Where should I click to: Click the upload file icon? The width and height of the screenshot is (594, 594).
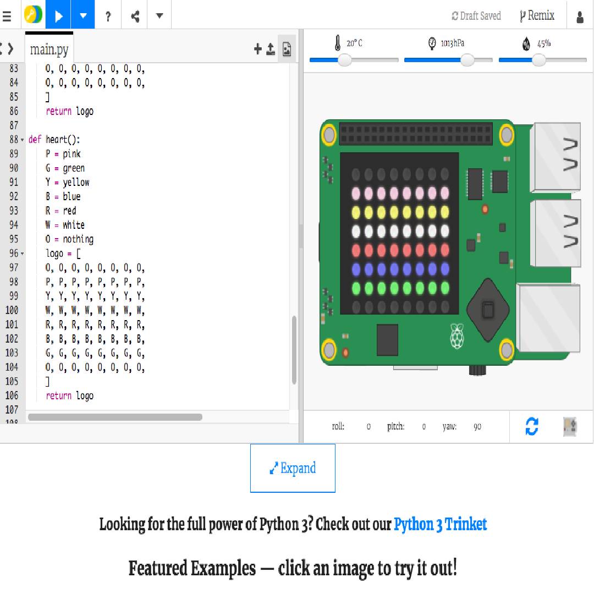point(271,50)
